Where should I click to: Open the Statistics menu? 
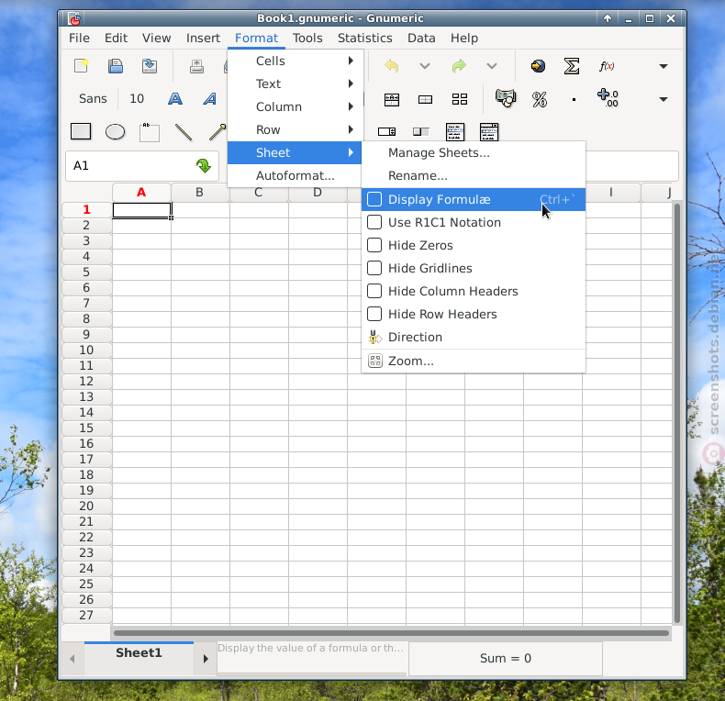(365, 38)
